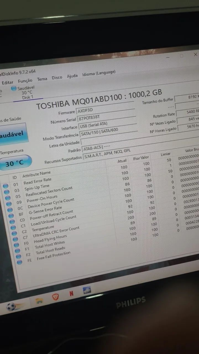Select the Total Host Writes attribute name
199x354 pixels.
(50, 245)
